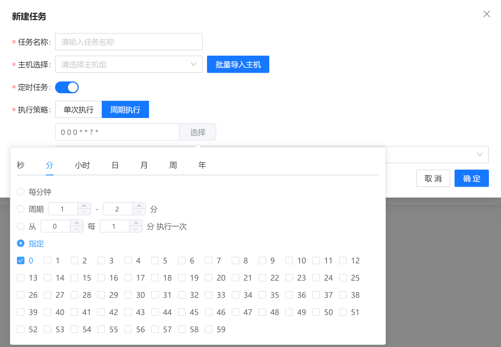Expand the dropdown behind the cron popup
The width and height of the screenshot is (501, 347).
[x=480, y=155]
